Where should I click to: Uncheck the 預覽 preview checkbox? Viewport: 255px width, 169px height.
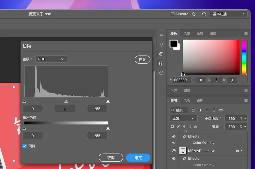[24, 146]
